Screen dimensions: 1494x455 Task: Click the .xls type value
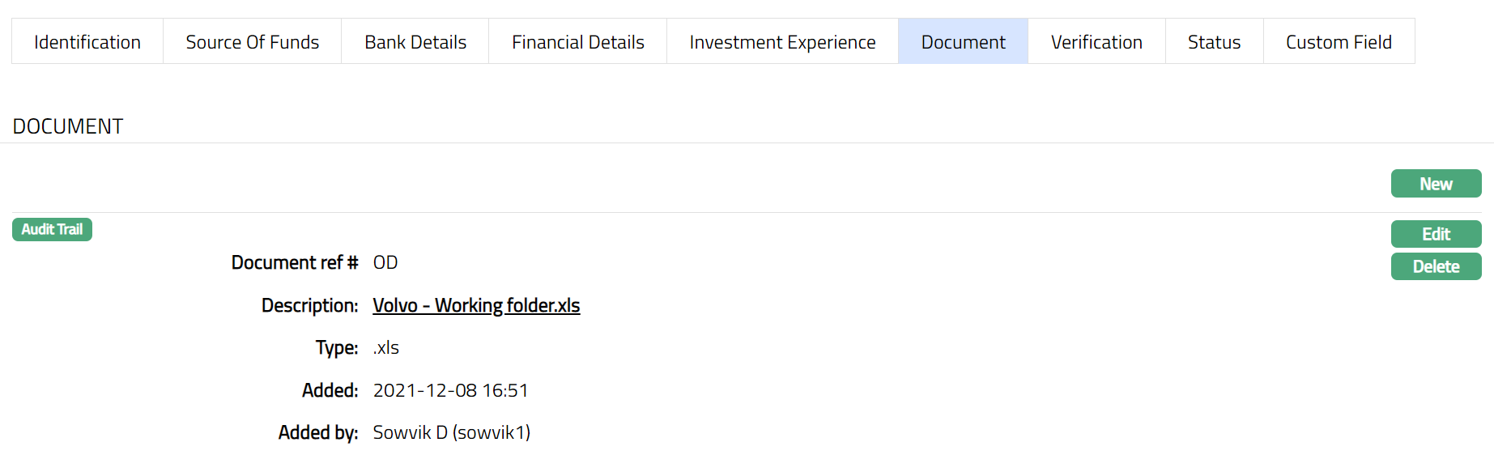pyautogui.click(x=386, y=348)
